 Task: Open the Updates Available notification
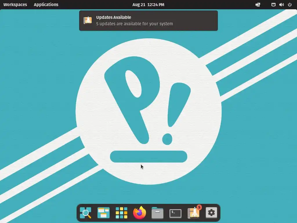pyautogui.click(x=148, y=21)
